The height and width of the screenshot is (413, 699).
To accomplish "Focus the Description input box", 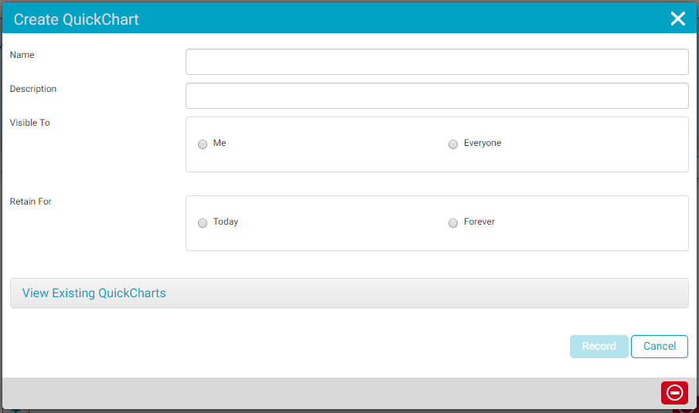I will (437, 96).
